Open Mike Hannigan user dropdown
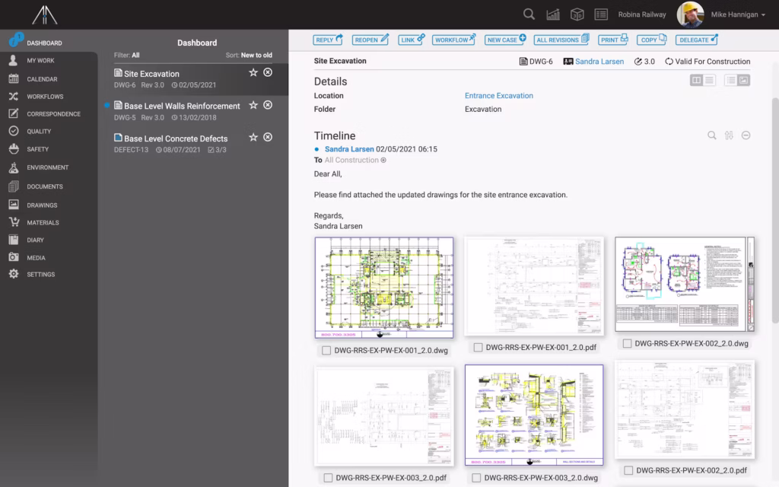Viewport: 779px width, 487px height. 738,14
